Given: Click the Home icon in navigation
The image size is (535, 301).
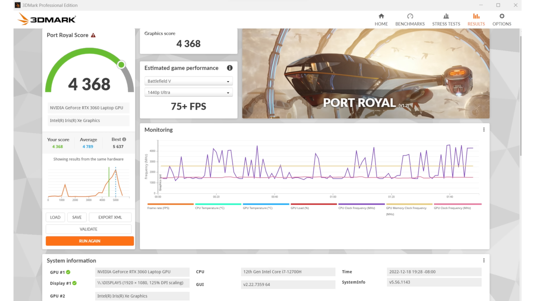Looking at the screenshot, I should tap(381, 16).
